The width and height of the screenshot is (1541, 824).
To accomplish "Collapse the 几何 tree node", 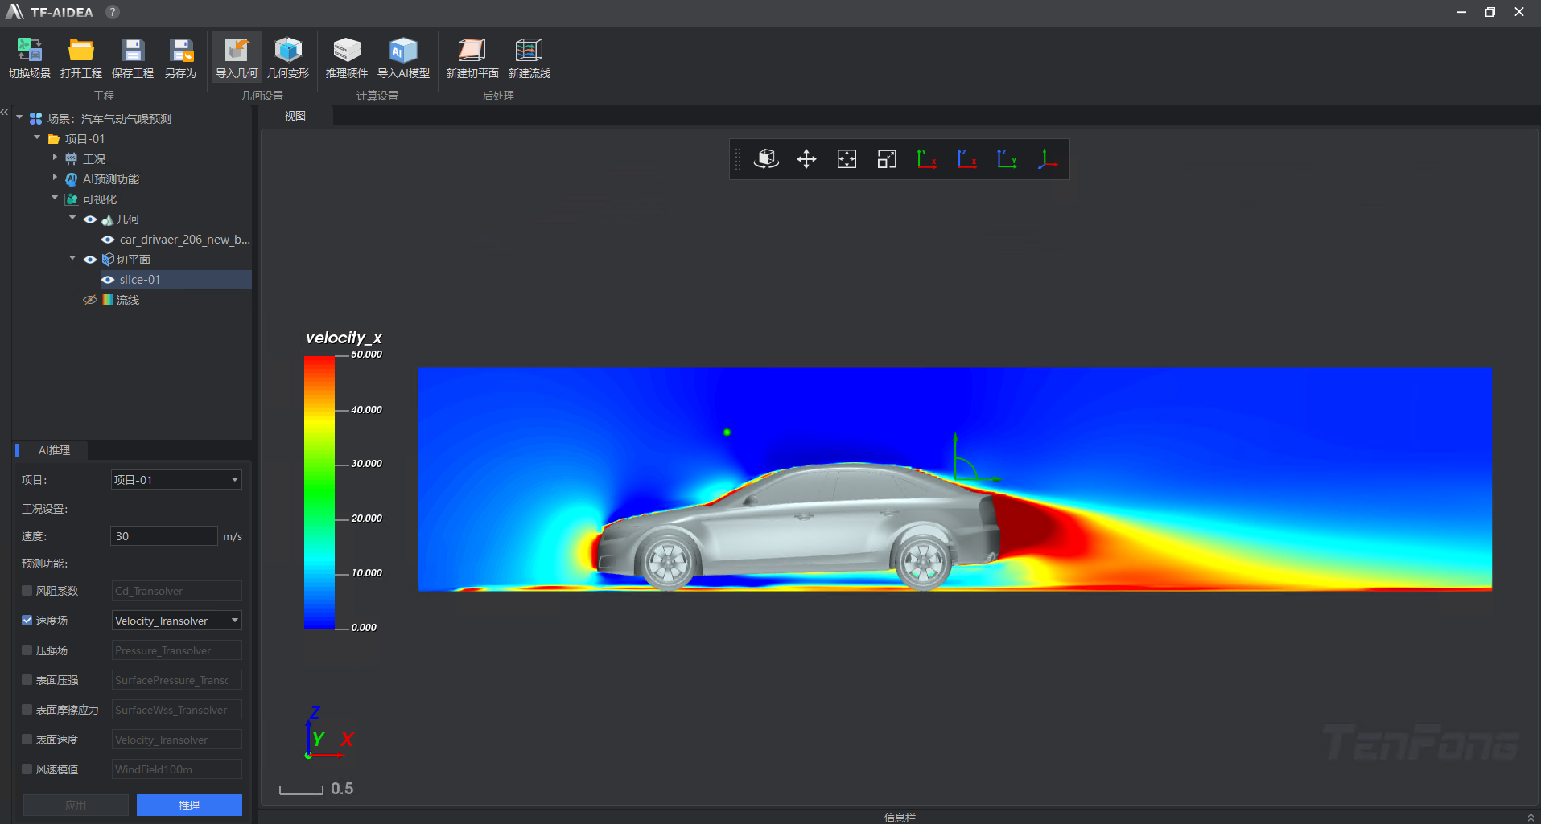I will click(72, 219).
